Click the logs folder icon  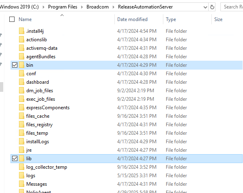pyautogui.click(x=21, y=176)
